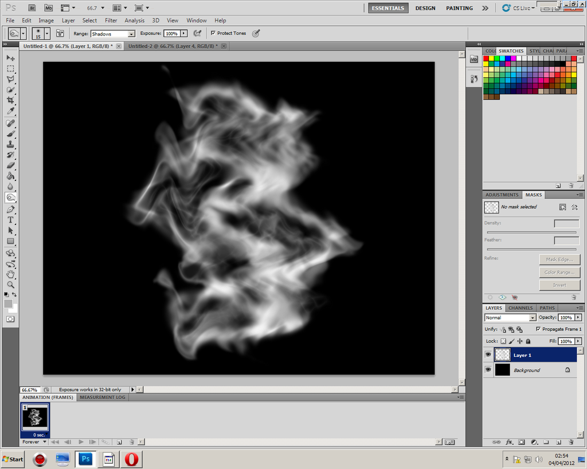Switch to the Painting workspace
The width and height of the screenshot is (587, 469).
[459, 8]
